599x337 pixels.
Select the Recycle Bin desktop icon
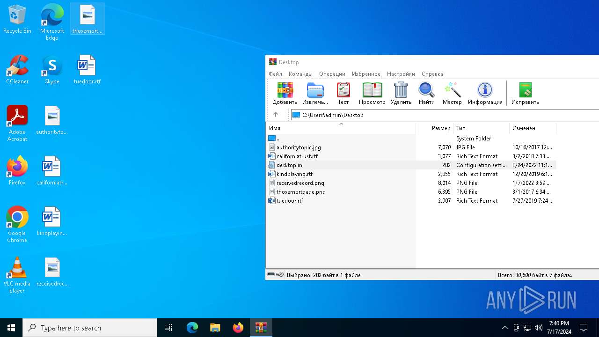tap(17, 20)
